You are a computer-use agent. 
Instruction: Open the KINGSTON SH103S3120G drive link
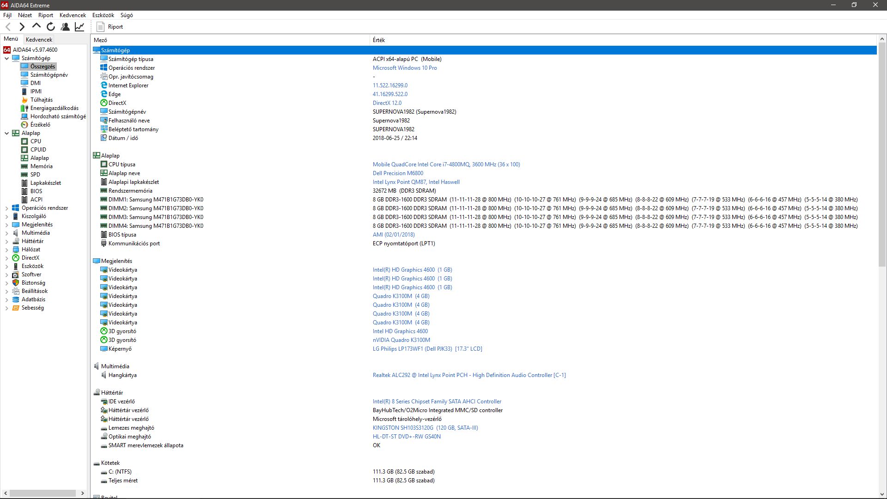(425, 428)
